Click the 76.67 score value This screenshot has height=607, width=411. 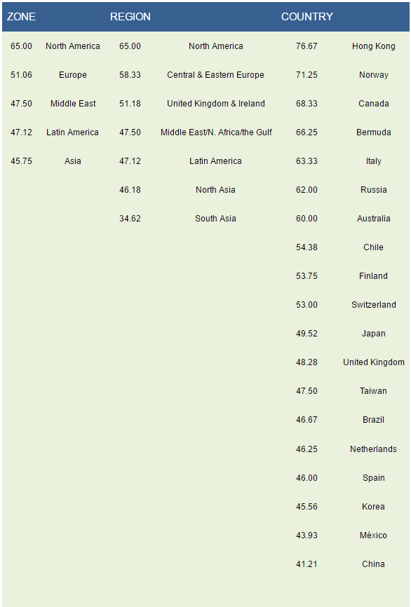coord(306,46)
